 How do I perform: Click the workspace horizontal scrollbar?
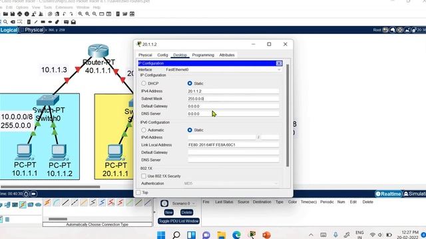pyautogui.click(x=51, y=187)
